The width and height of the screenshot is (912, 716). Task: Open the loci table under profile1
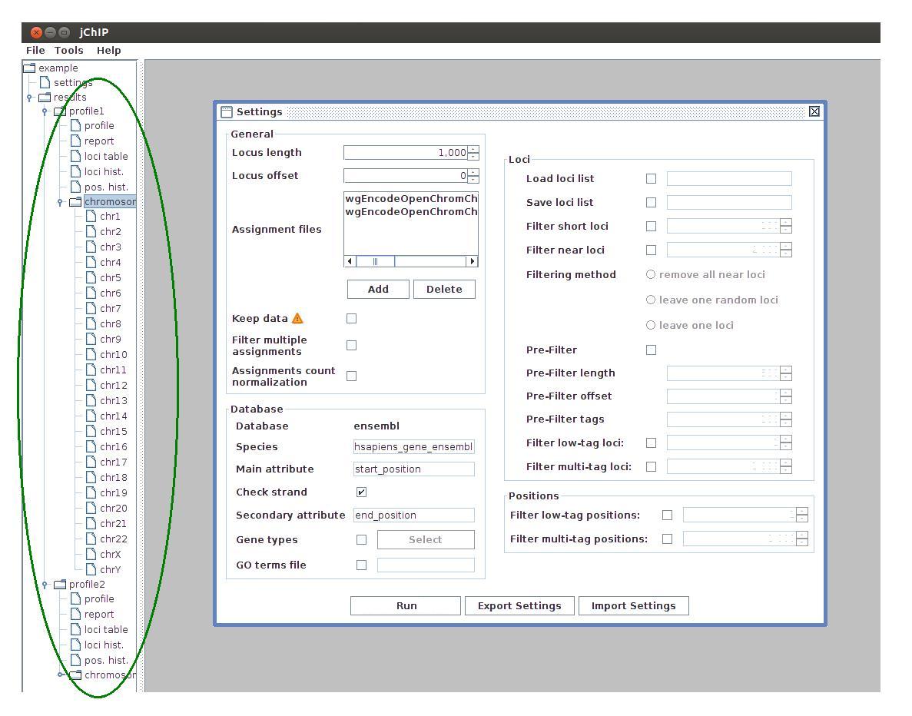(x=105, y=157)
